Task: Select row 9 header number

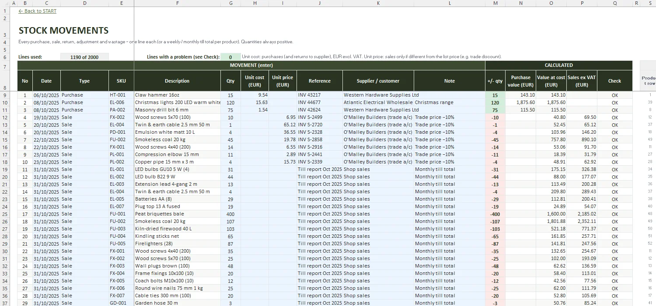Action: (5, 95)
